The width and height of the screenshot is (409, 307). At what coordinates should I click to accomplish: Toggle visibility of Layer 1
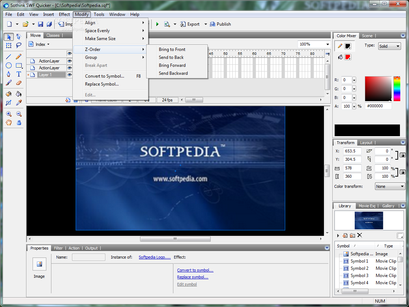69,75
